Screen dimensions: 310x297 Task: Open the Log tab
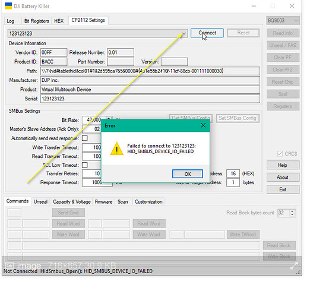(x=10, y=21)
